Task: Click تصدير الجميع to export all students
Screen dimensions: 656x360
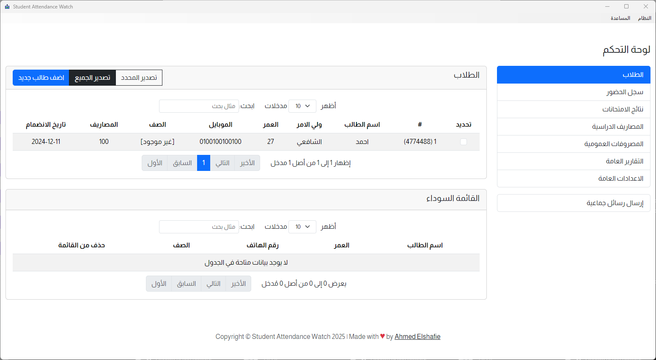Action: (92, 77)
